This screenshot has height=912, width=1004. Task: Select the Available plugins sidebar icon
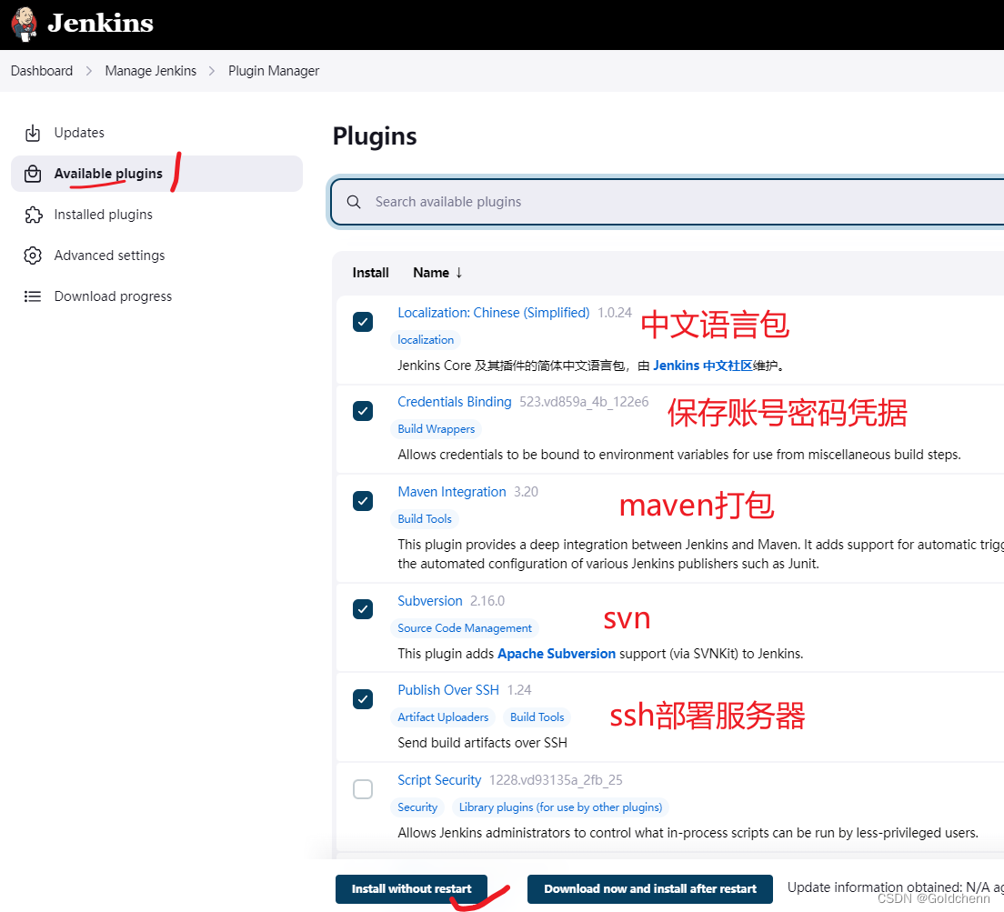pyautogui.click(x=34, y=173)
